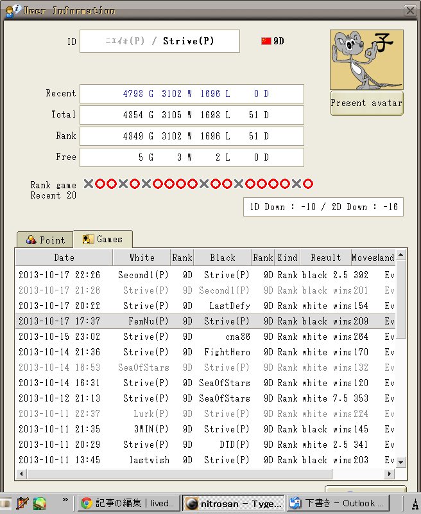This screenshot has width=421, height=514.
Task: Click the vertical scrollbar thumb in games list
Action: click(401, 299)
